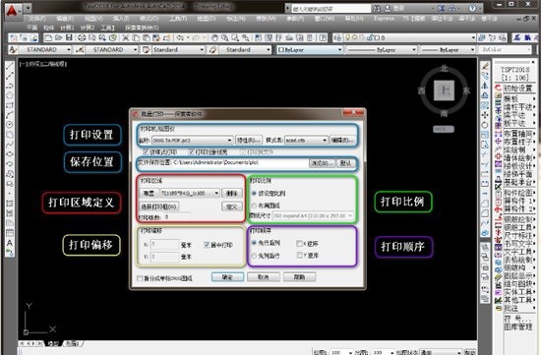Viewport: 541px width, 355px height.
Task: Select the Multiline Text A tool
Action: [10, 243]
